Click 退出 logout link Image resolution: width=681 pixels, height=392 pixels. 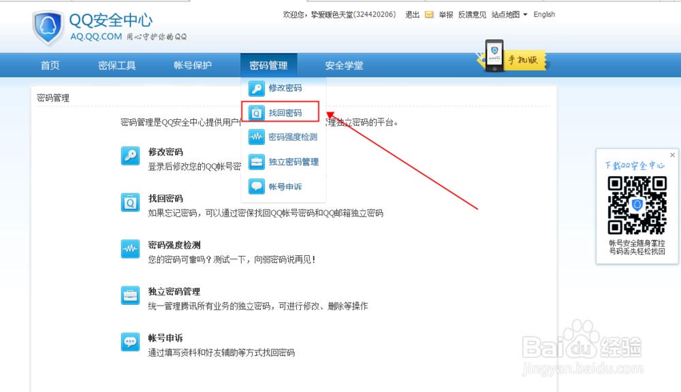pyautogui.click(x=412, y=15)
